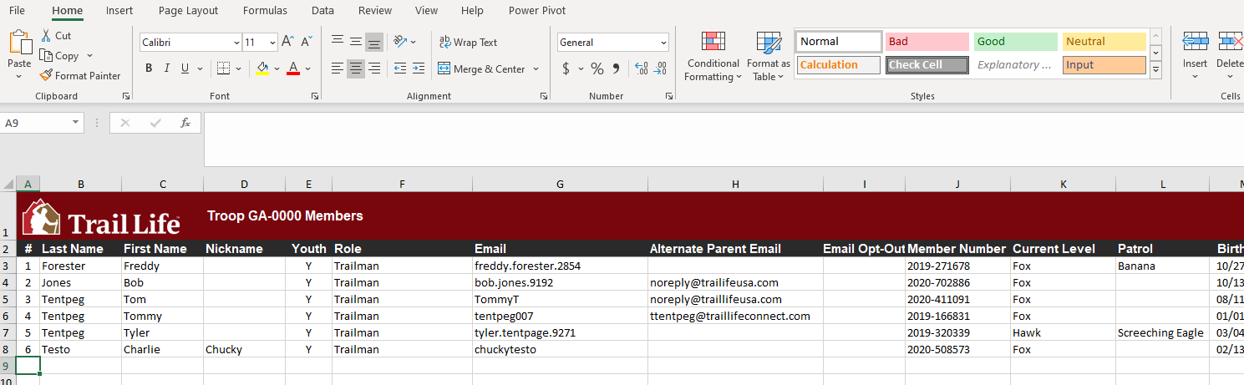The height and width of the screenshot is (385, 1244).
Task: Open the font size dropdown
Action: (272, 43)
